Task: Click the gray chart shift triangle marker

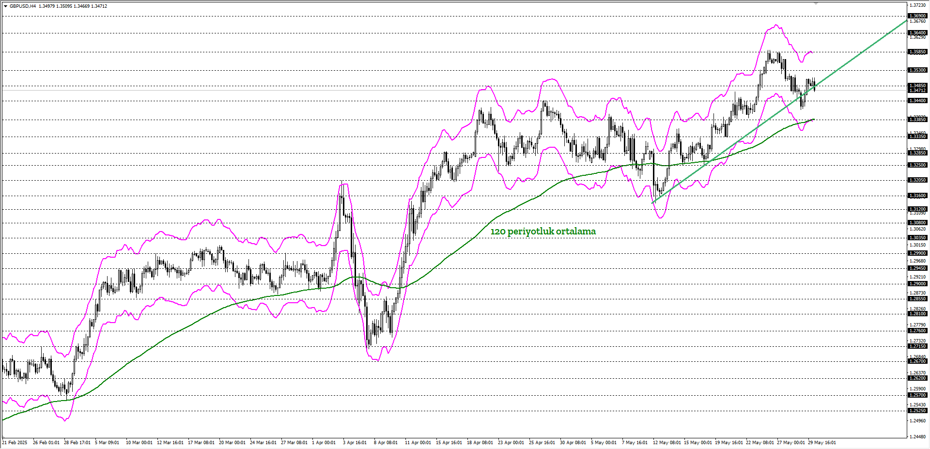Action: pos(815,3)
